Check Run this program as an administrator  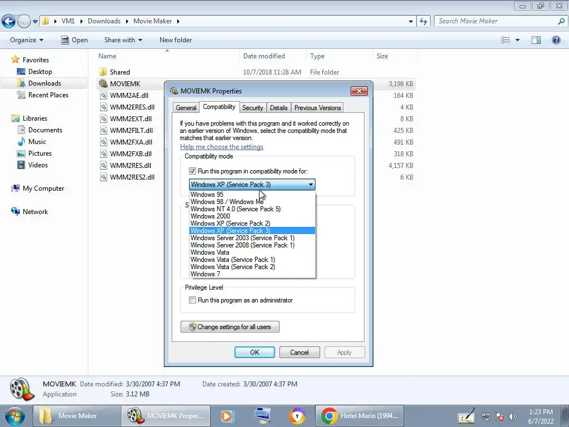click(x=192, y=300)
